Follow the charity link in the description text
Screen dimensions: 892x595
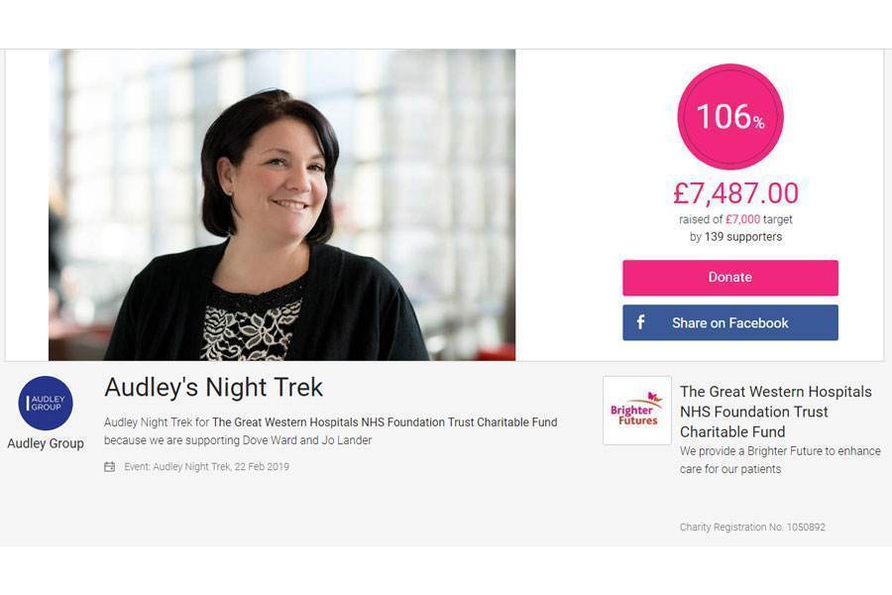(385, 422)
